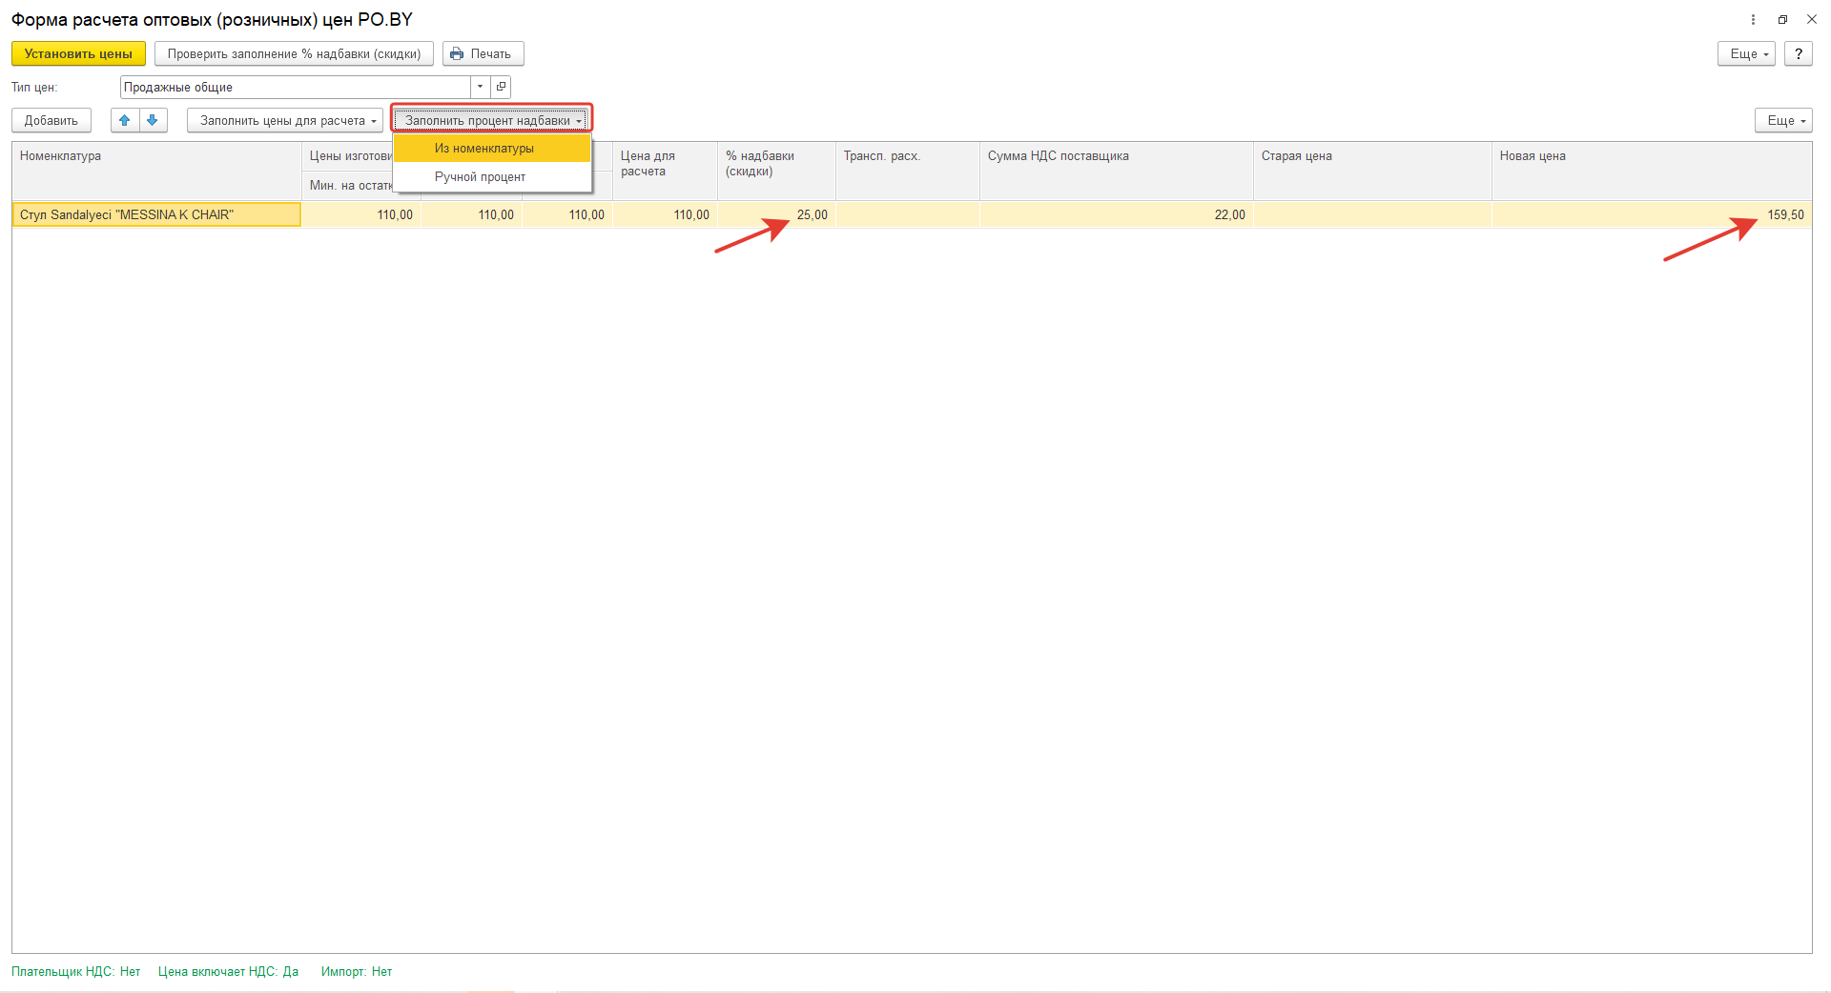Choose Ручной процент menu option

[481, 176]
